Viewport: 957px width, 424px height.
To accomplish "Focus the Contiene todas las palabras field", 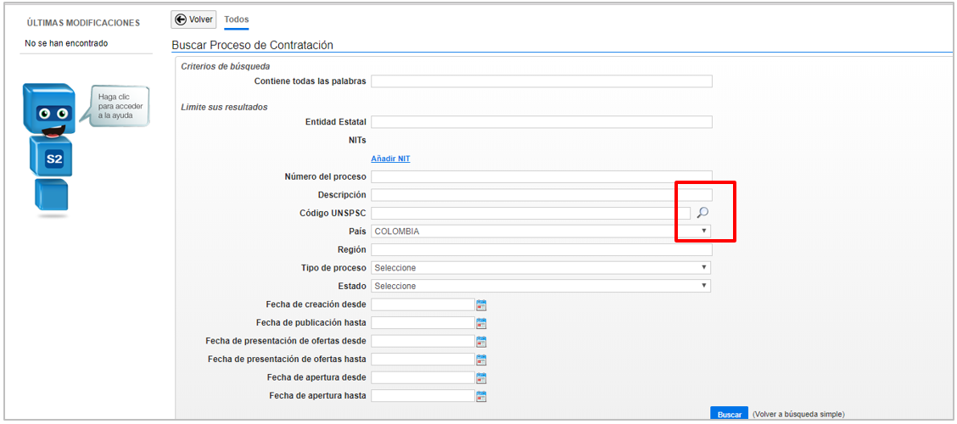I will click(x=541, y=81).
